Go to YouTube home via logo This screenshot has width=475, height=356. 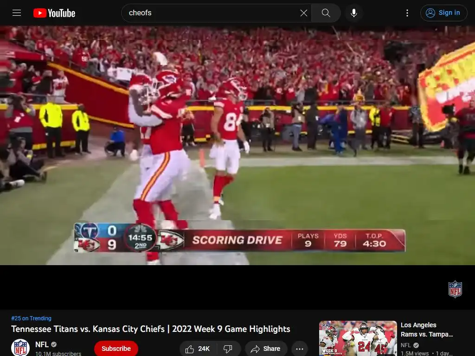pyautogui.click(x=54, y=13)
